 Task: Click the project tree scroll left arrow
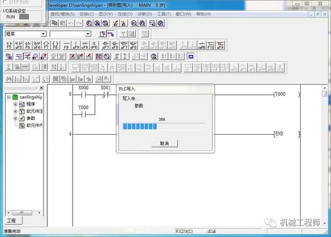click(9, 212)
